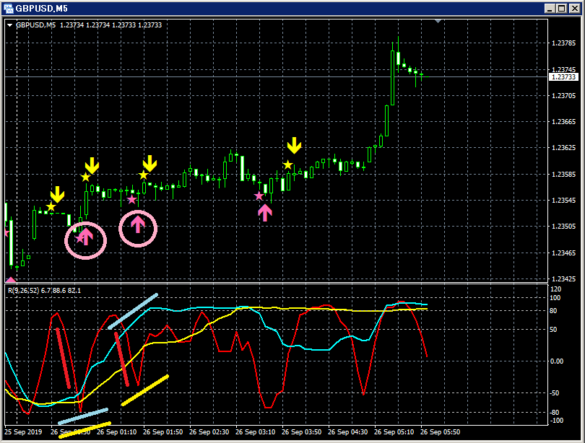Click the price scale value 1.23465
585x443 pixels.
coord(564,253)
